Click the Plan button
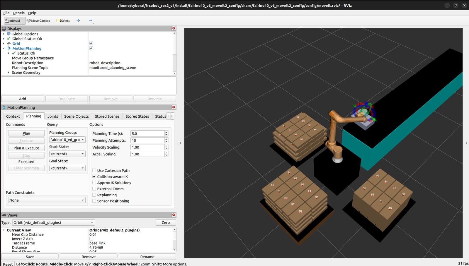The width and height of the screenshot is (469, 266). pos(26,133)
